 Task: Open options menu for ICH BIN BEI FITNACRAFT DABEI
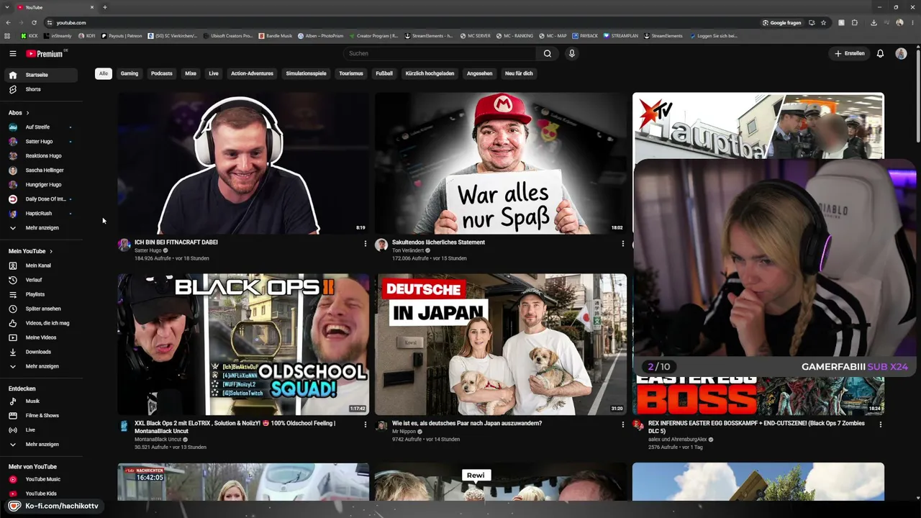click(366, 244)
